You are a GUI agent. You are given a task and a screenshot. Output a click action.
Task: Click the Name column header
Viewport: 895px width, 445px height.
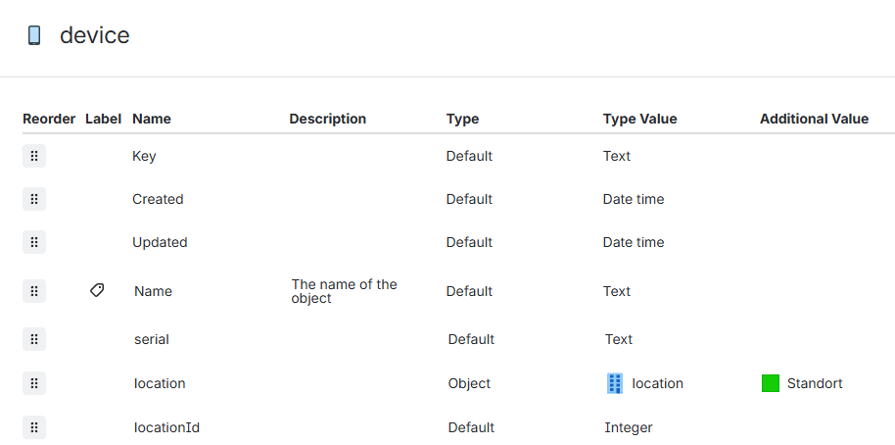pyautogui.click(x=152, y=119)
